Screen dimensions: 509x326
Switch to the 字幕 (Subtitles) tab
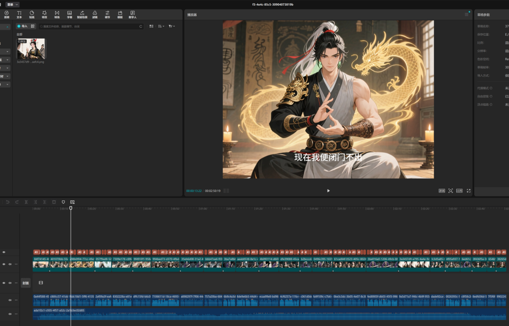(69, 14)
